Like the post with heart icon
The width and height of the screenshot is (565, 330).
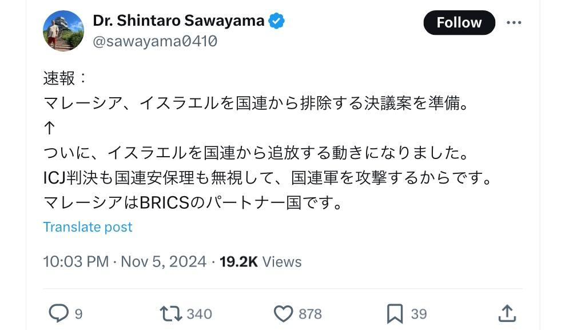point(284,313)
